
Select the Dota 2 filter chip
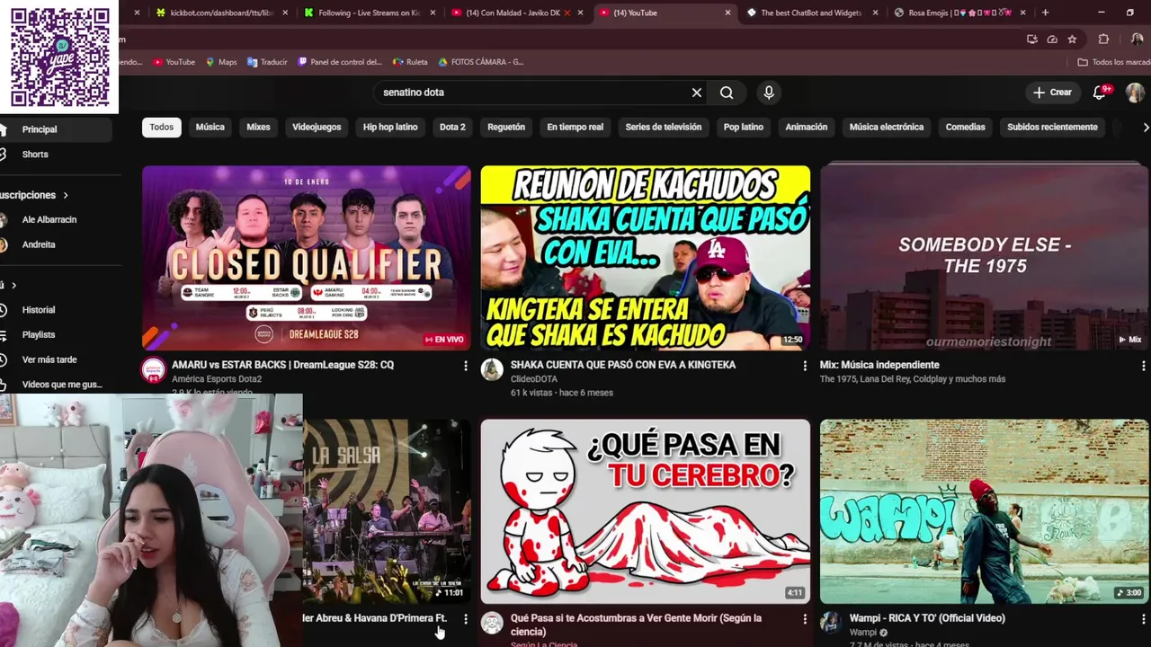point(452,127)
